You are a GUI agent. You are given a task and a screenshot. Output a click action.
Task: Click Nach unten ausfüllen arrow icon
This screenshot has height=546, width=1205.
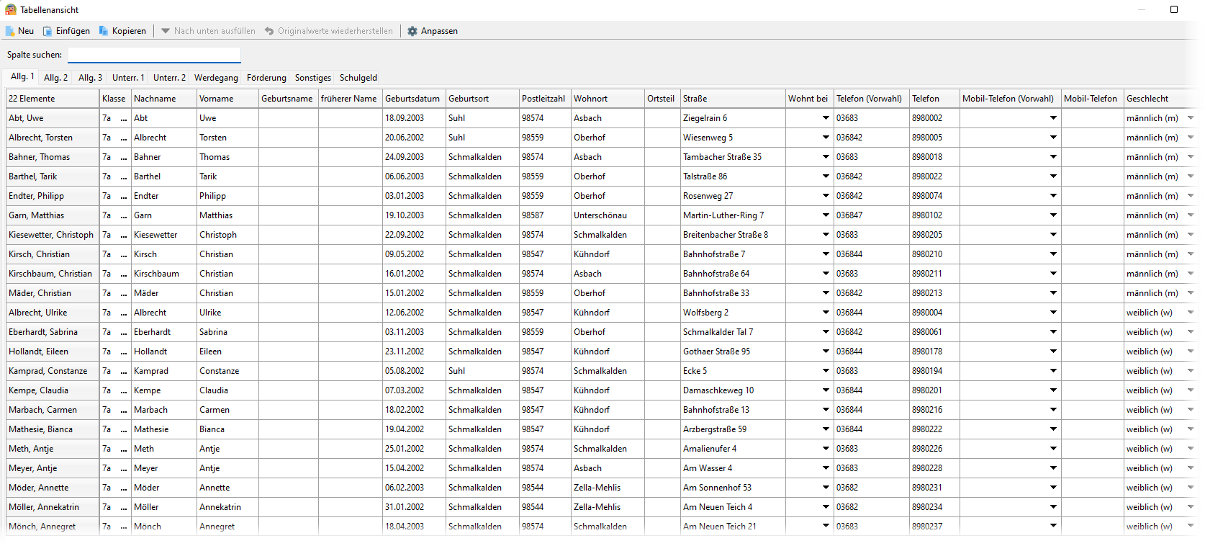pyautogui.click(x=166, y=31)
